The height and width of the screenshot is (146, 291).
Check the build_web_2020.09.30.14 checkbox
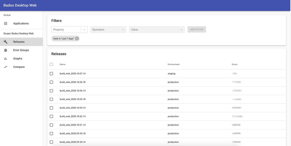tap(51, 142)
